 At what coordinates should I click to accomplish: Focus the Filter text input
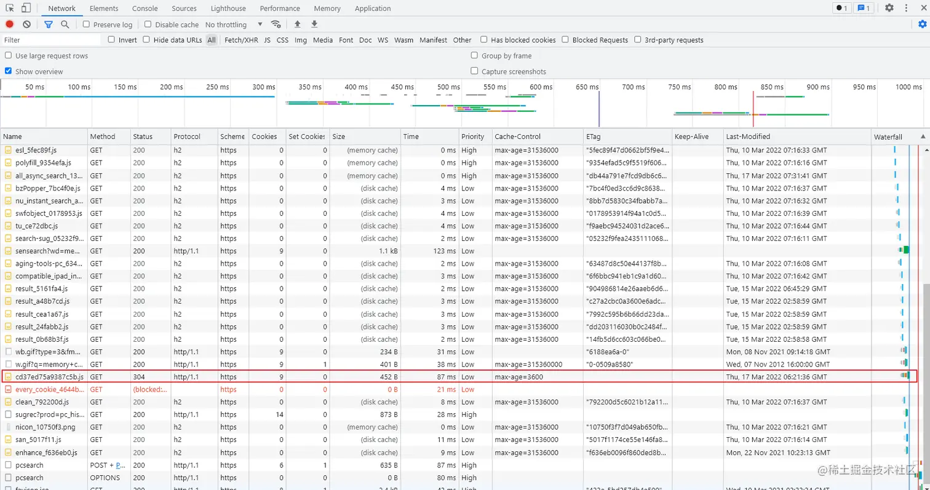click(51, 40)
